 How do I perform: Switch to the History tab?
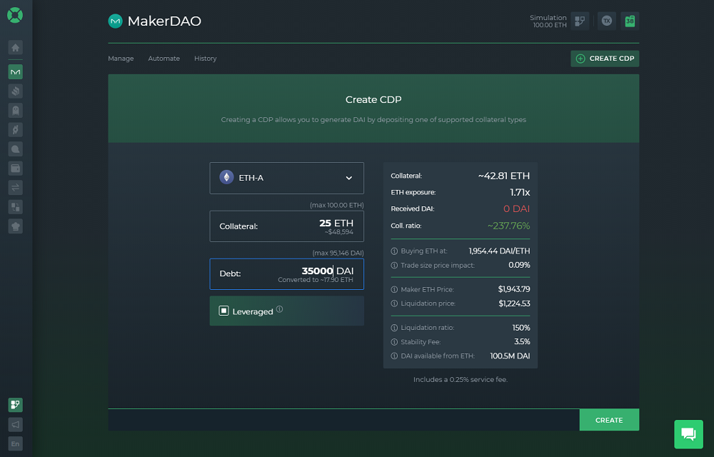pos(206,59)
